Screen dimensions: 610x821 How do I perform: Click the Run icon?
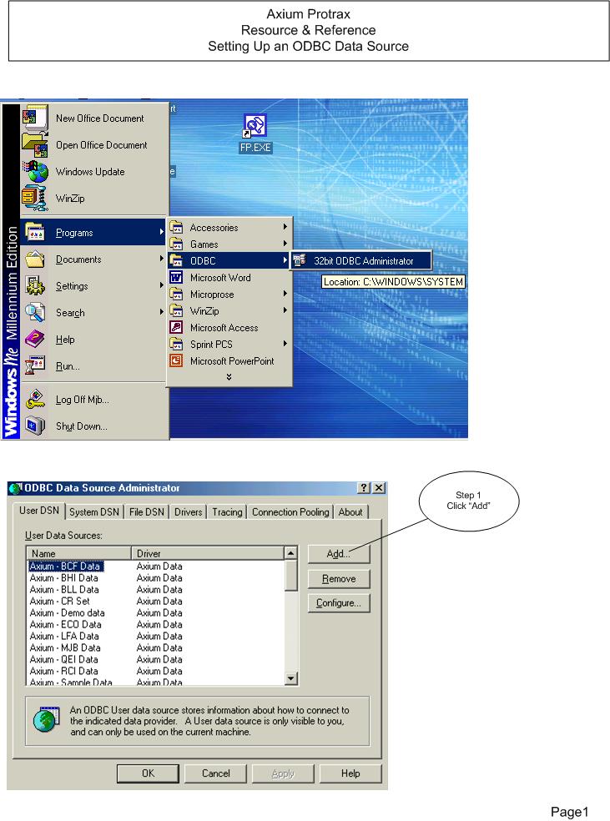tap(35, 366)
